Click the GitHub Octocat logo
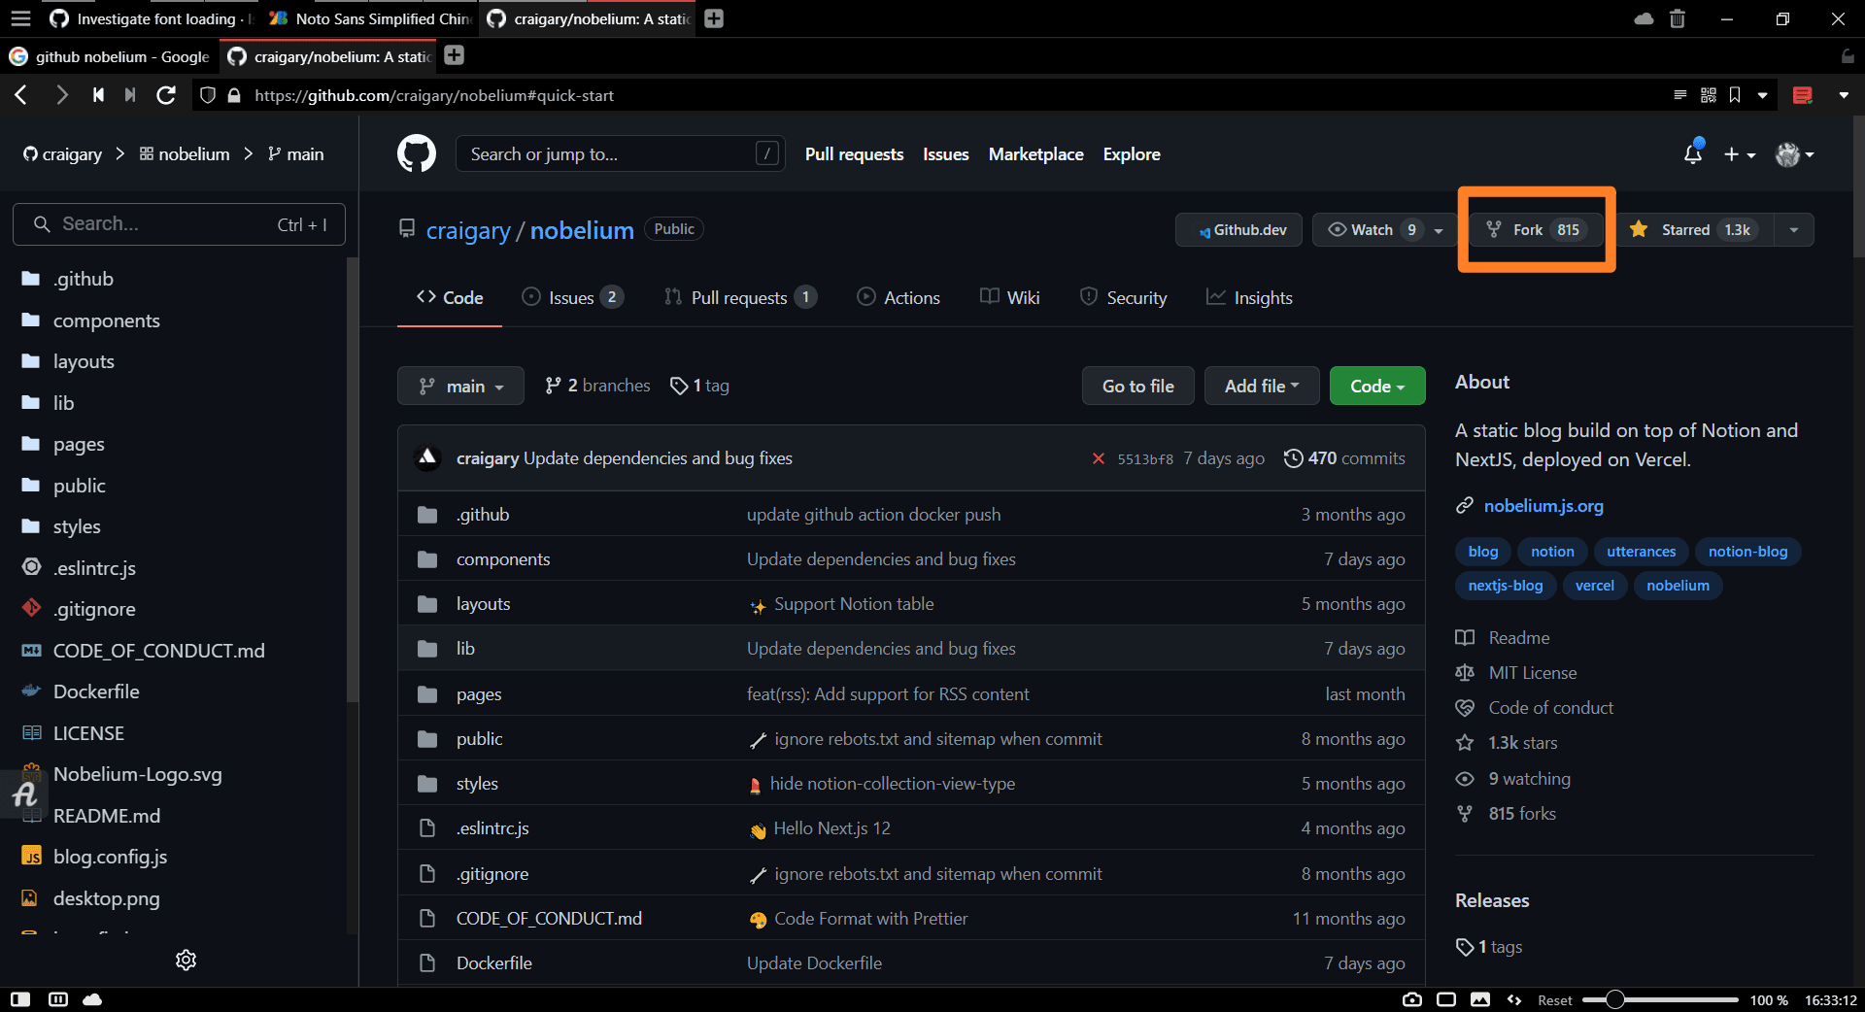Image resolution: width=1865 pixels, height=1012 pixels. pos(417,153)
